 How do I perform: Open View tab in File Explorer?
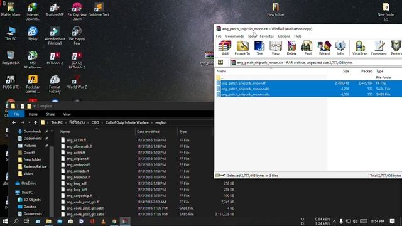point(67,114)
